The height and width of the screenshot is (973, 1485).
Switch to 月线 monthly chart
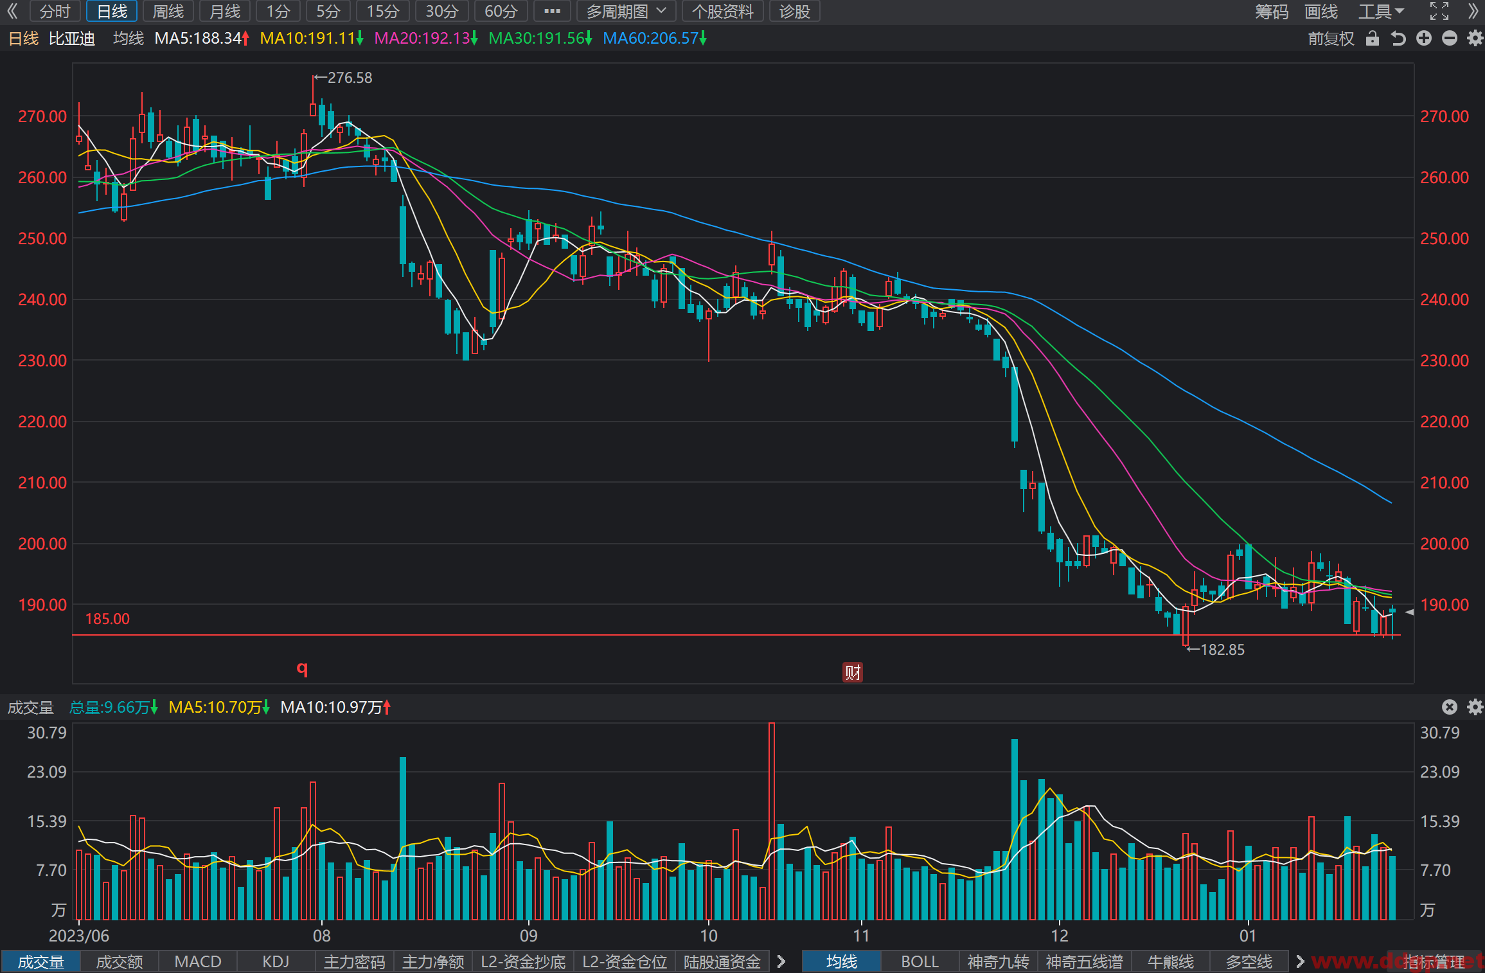click(x=225, y=11)
